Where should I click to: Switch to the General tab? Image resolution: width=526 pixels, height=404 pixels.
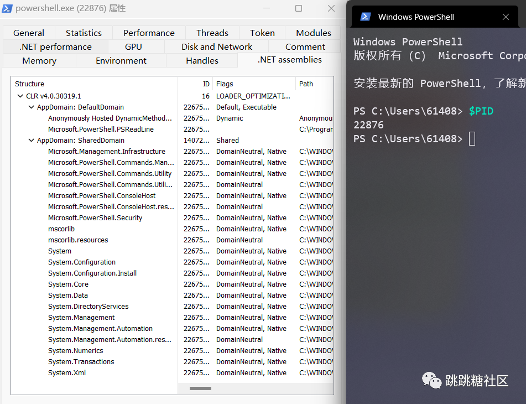pyautogui.click(x=29, y=33)
